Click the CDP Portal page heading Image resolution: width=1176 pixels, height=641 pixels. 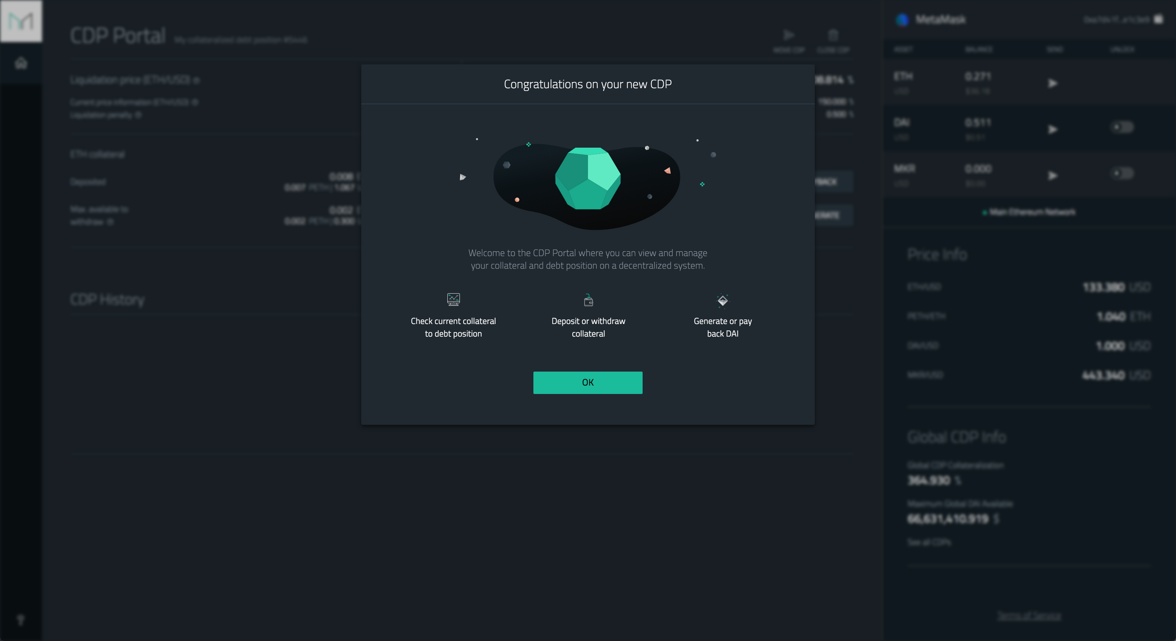(118, 36)
